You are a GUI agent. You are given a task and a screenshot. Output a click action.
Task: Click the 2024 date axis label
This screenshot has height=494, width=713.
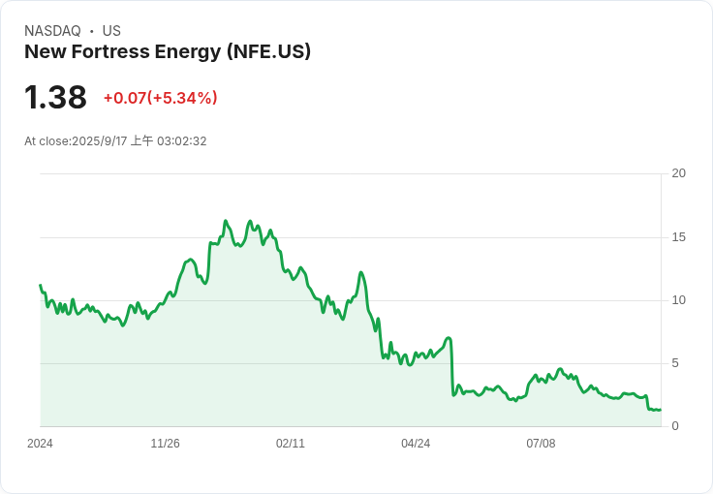point(40,444)
